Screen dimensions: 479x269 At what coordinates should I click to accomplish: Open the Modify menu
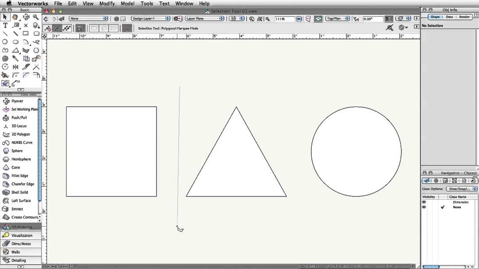pos(107,4)
